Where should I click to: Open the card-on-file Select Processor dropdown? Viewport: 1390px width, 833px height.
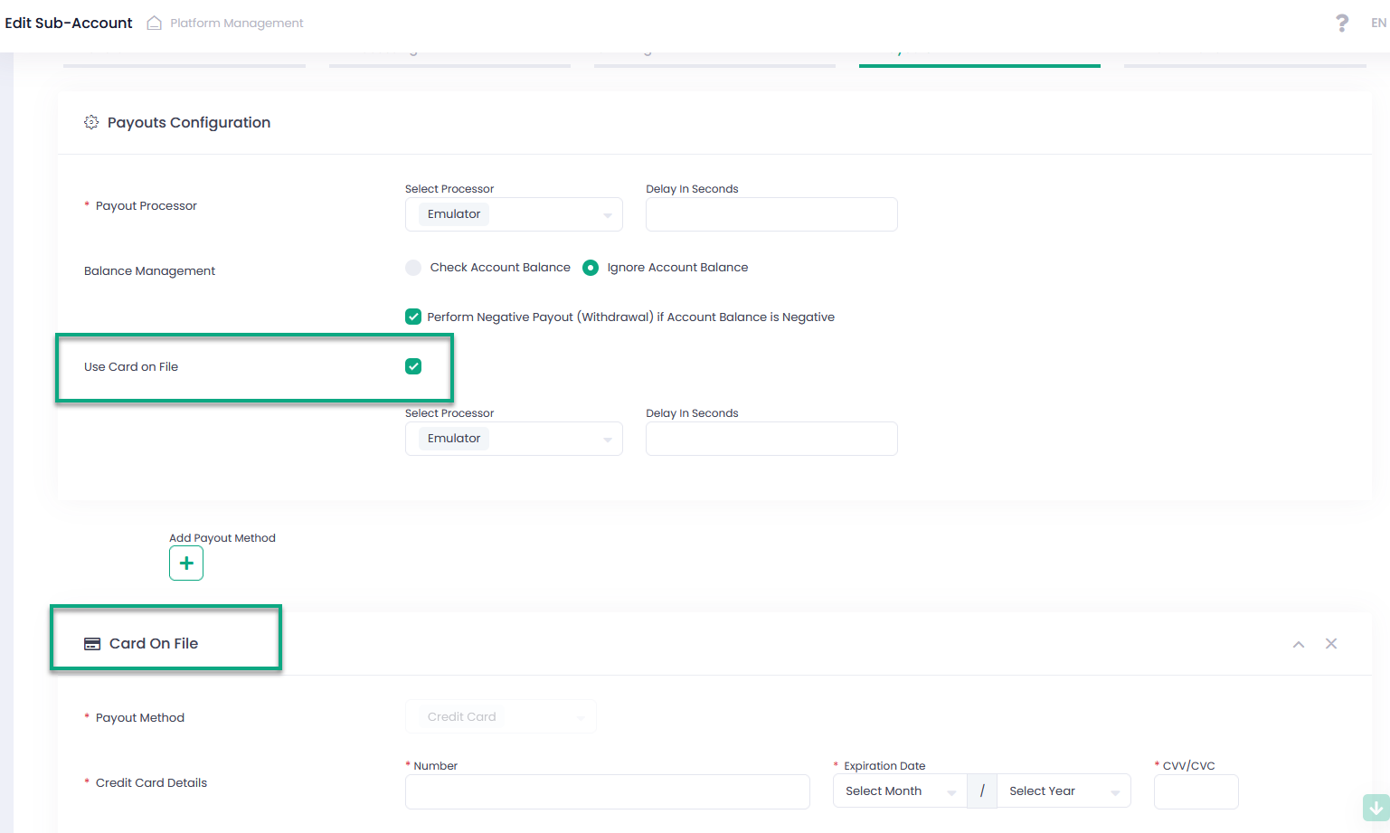click(x=514, y=439)
